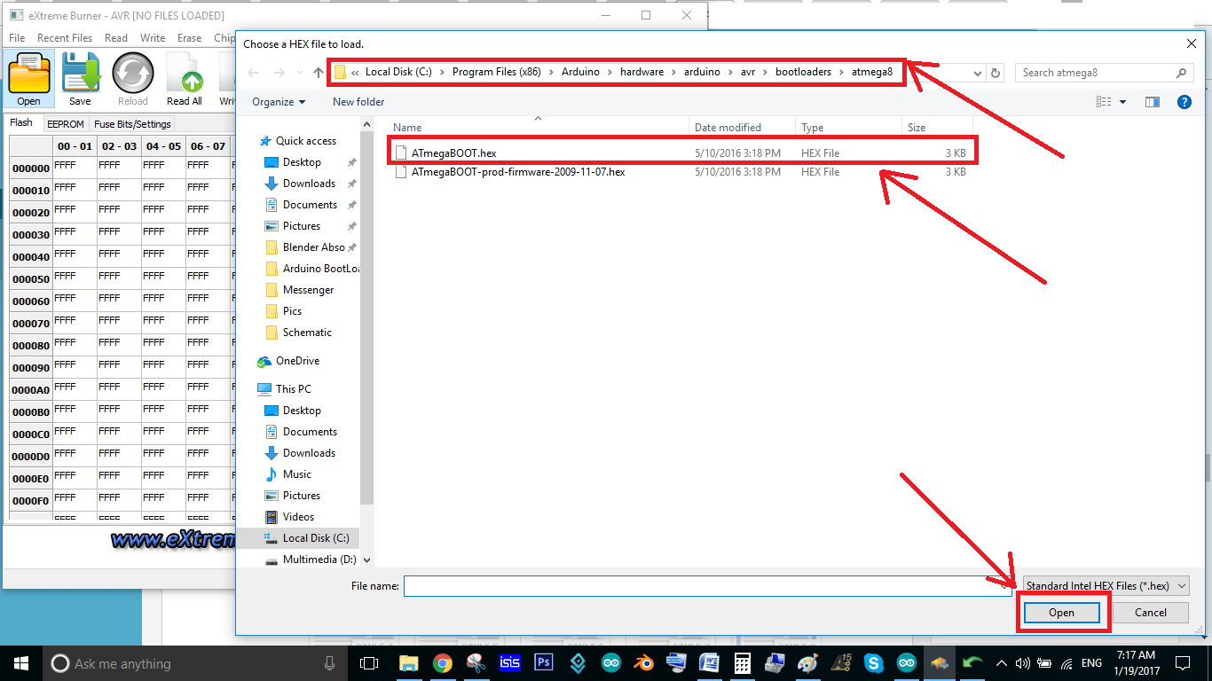
Task: Click the Save icon in eXtreme Burner
Action: (80, 80)
